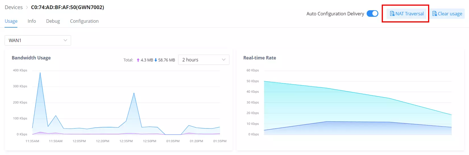Click the 2 hours dropdown chevron icon
The width and height of the screenshot is (469, 155).
coord(224,60)
